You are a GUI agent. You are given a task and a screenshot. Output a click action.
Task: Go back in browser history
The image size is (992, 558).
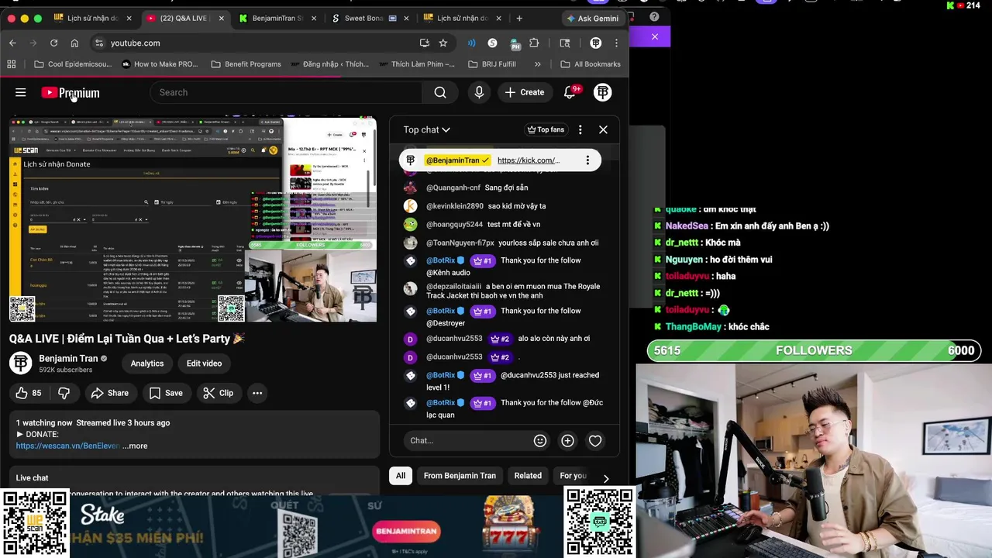click(x=12, y=43)
